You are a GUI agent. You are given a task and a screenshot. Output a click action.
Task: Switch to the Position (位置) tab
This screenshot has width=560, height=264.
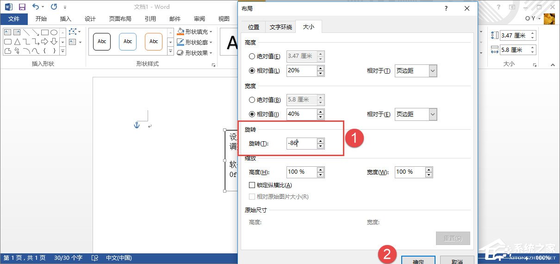click(253, 27)
